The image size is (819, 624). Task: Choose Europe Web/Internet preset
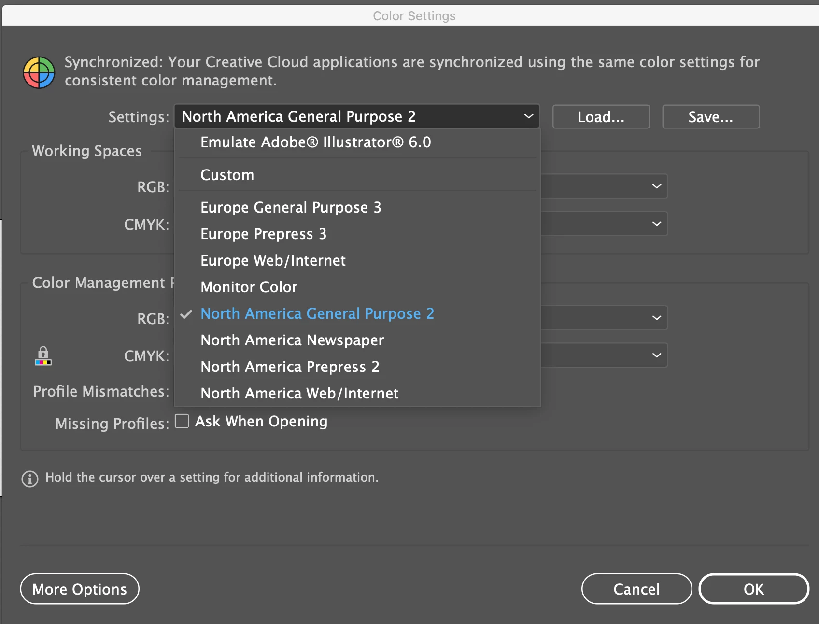pos(357,260)
